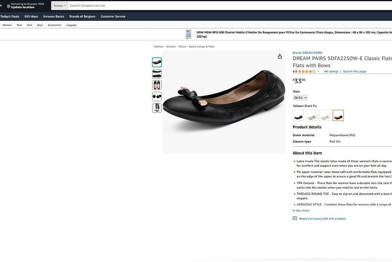Open the Customer Service menu
This screenshot has width=392, height=262.
[113, 16]
